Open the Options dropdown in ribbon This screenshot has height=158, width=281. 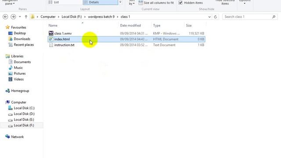point(245,2)
